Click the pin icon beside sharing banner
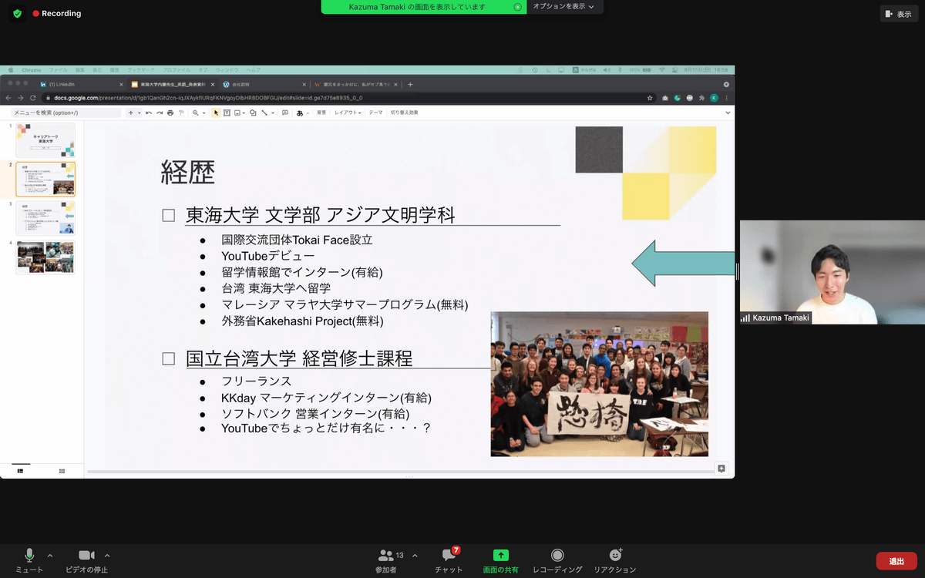925x578 pixels. (x=518, y=7)
